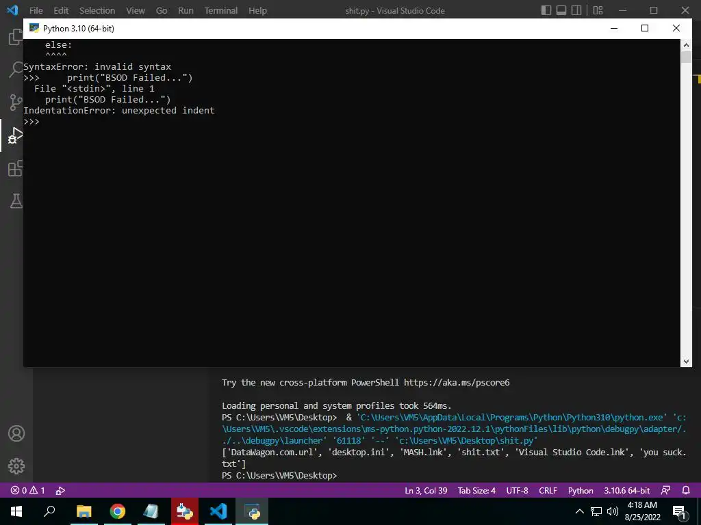Click the feedback icon in status bar
Screen dimensions: 701x525
coord(665,490)
